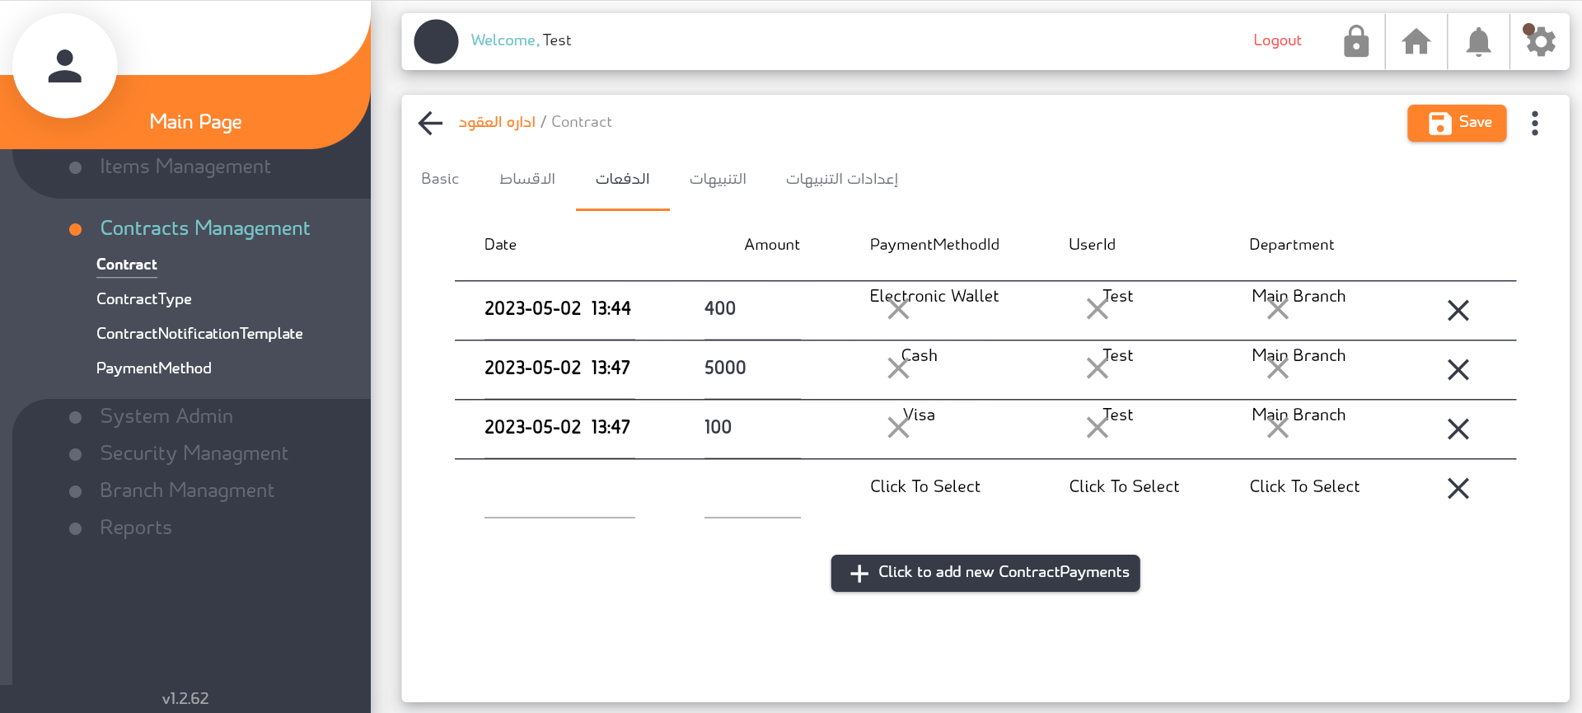Open settings gear icon
1582x713 pixels.
coord(1539,41)
